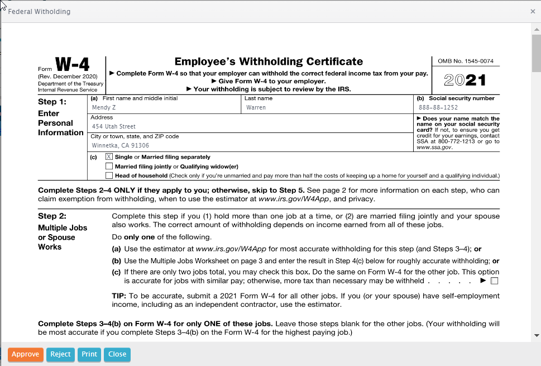The width and height of the screenshot is (541, 366).
Task: Click www.irs.gov/W4App in Step 2(a)
Action: [231, 249]
